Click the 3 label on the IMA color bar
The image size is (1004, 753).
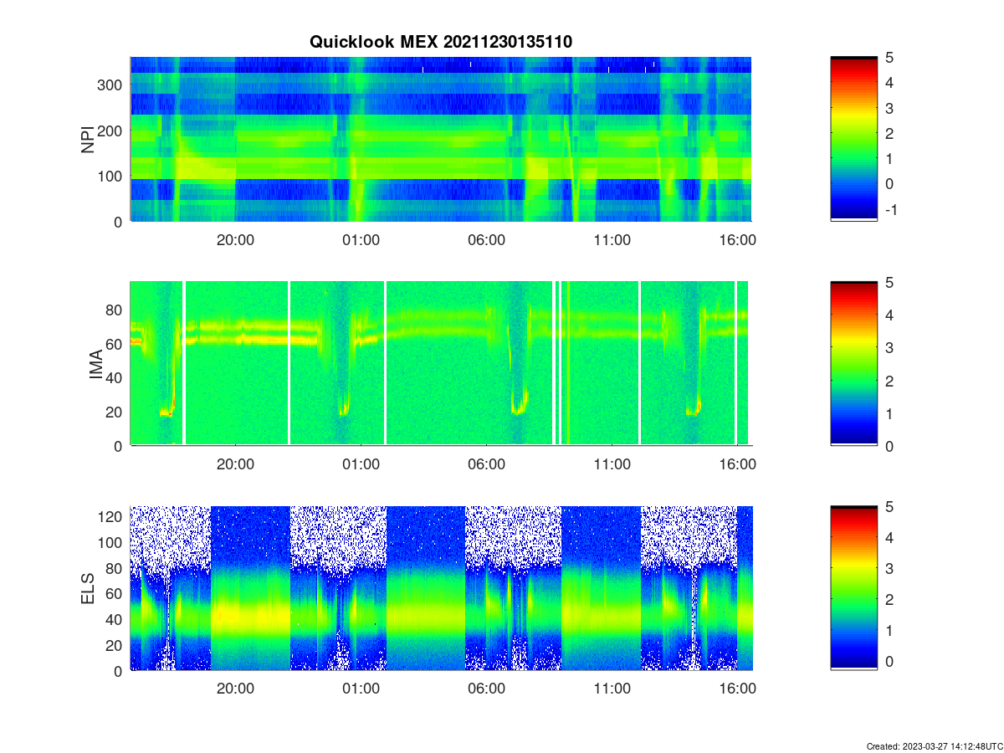pyautogui.click(x=890, y=348)
